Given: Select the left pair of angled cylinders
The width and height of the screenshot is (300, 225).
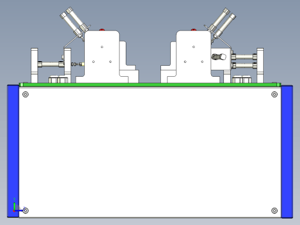Looking at the screenshot, I should [74, 22].
